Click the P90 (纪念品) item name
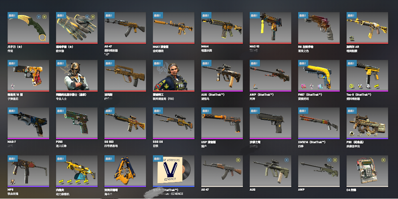Image resolution: width=398 pixels, height=199 pixels. (x=355, y=142)
